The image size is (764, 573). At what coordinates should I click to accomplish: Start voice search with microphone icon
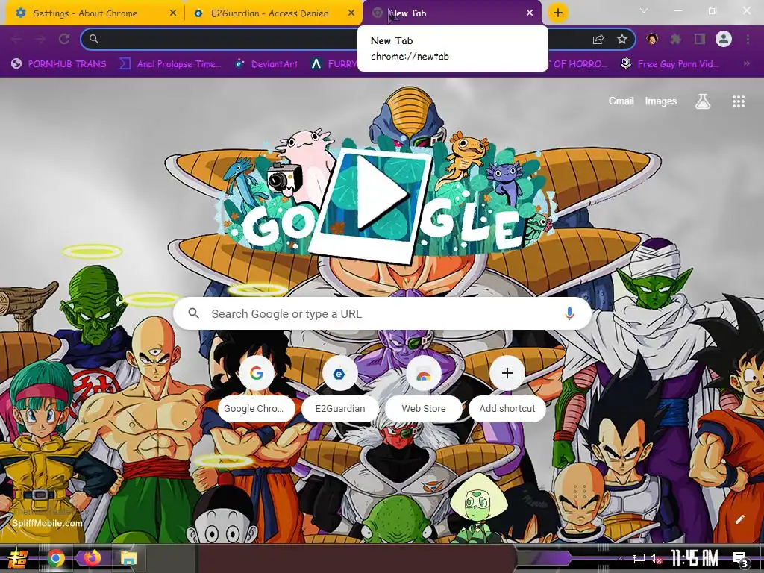(x=569, y=314)
